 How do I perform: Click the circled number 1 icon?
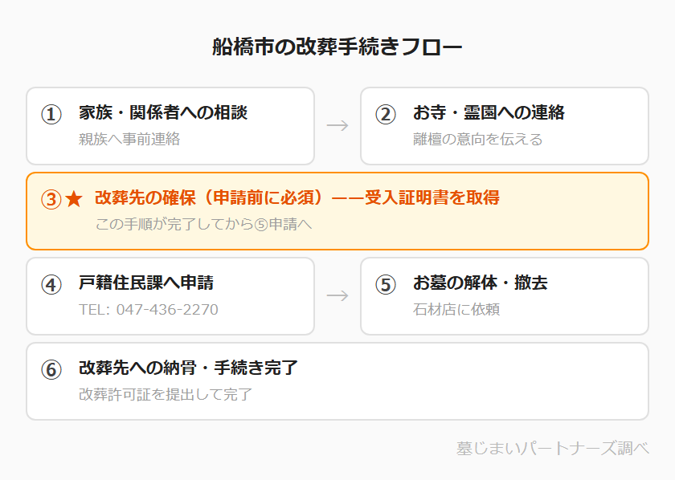coord(51,114)
